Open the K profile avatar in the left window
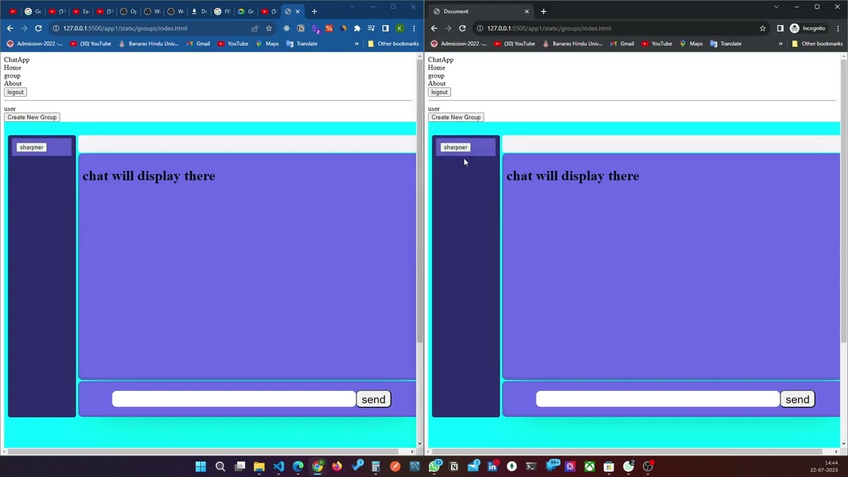Viewport: 848px width, 477px height. (x=399, y=28)
